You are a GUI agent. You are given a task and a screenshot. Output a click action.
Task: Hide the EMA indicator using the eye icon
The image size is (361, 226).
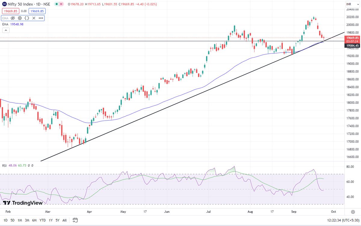(13, 18)
